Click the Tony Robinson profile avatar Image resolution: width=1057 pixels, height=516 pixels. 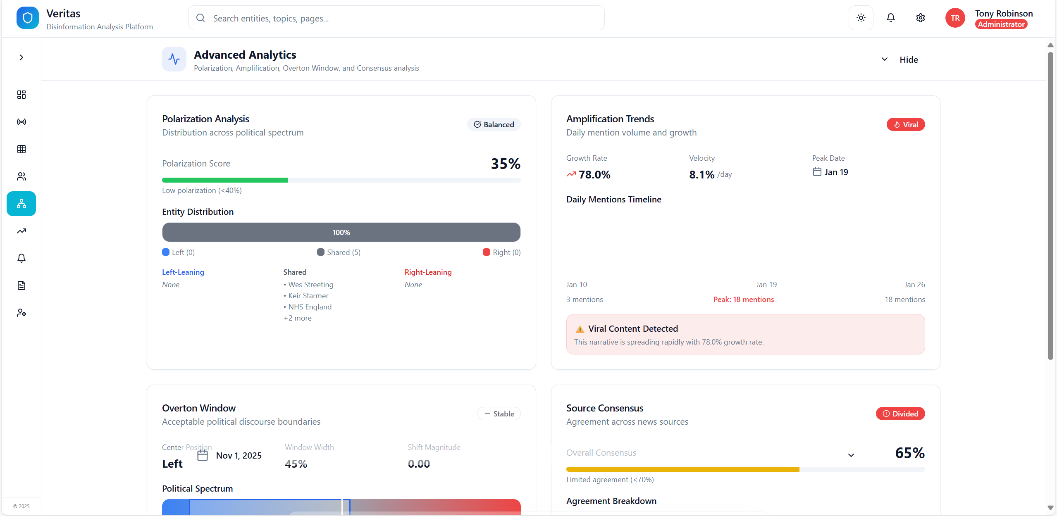pyautogui.click(x=955, y=18)
